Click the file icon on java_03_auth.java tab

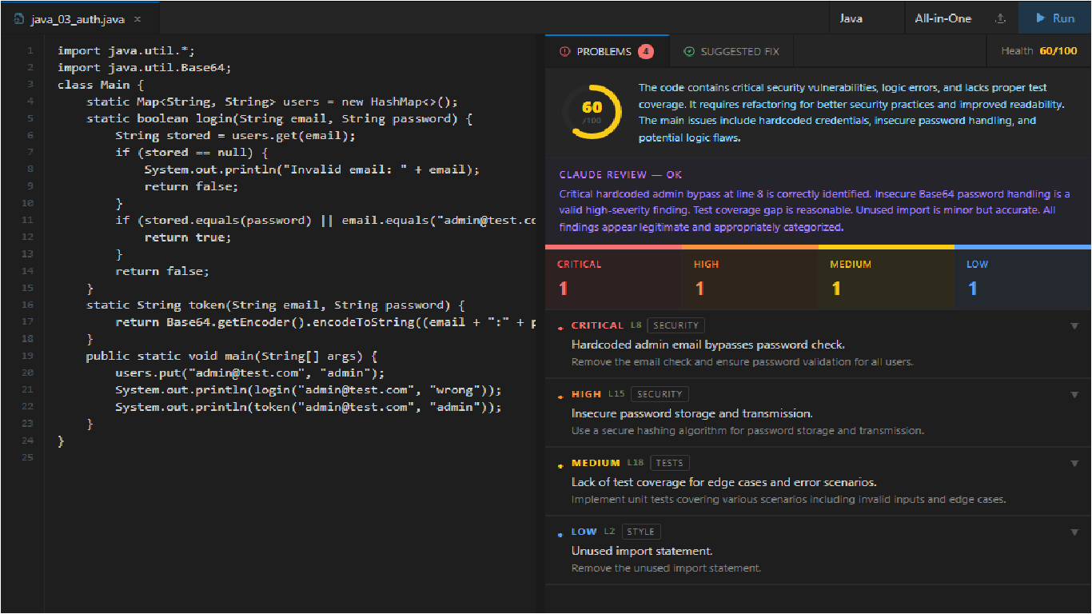pos(19,18)
